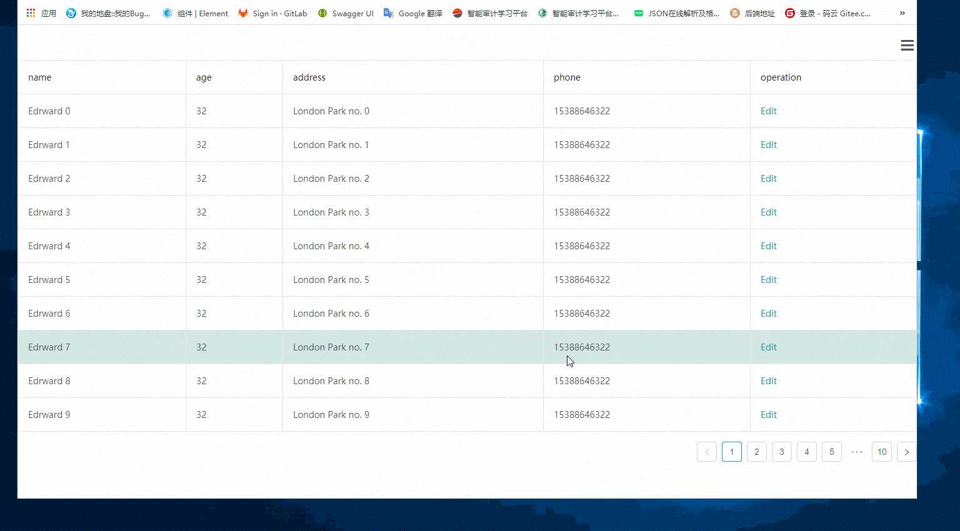This screenshot has height=531, width=960.
Task: Open the 后端地址 bookmark
Action: coord(752,13)
